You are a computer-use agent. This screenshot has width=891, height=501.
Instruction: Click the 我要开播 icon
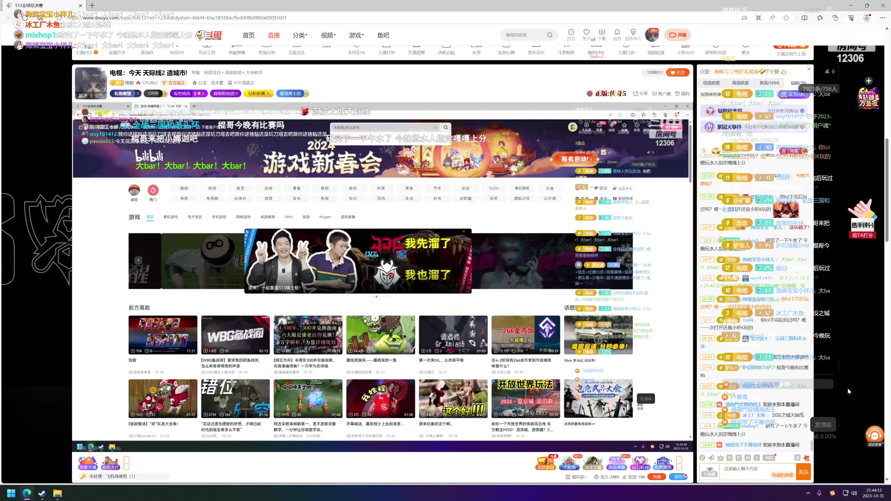tap(88, 463)
